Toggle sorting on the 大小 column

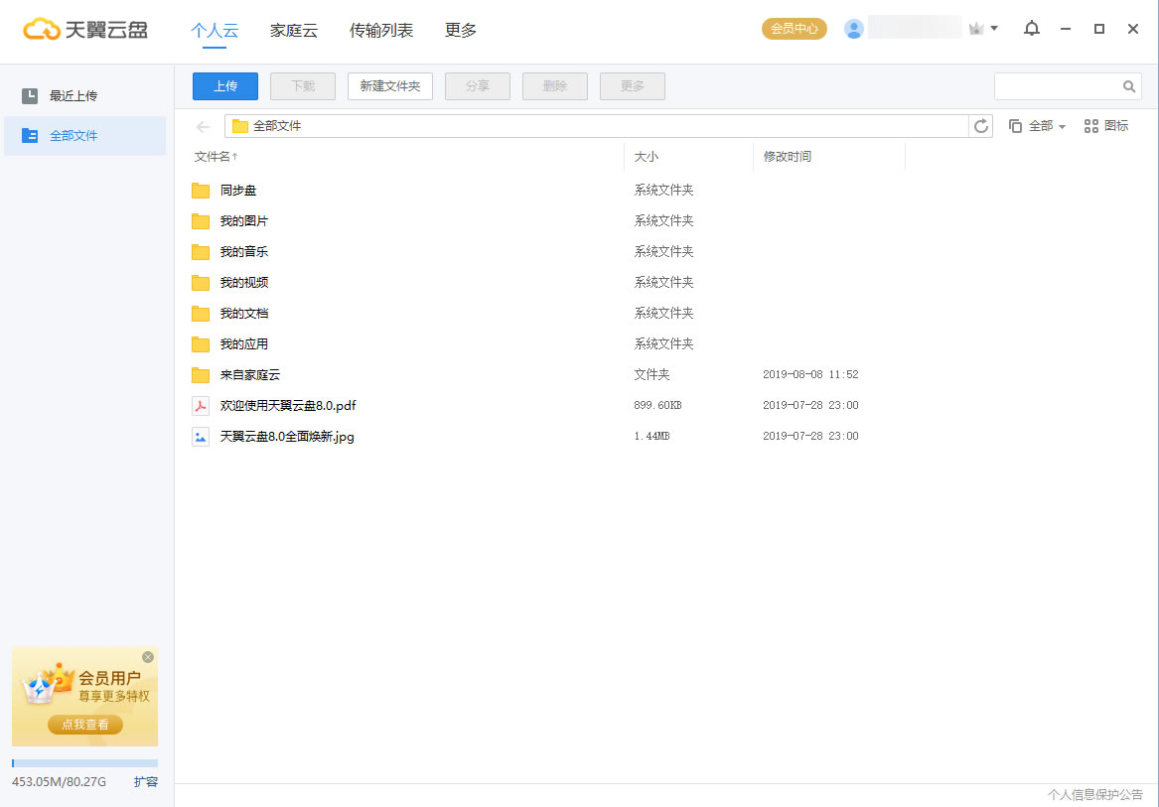[x=643, y=156]
